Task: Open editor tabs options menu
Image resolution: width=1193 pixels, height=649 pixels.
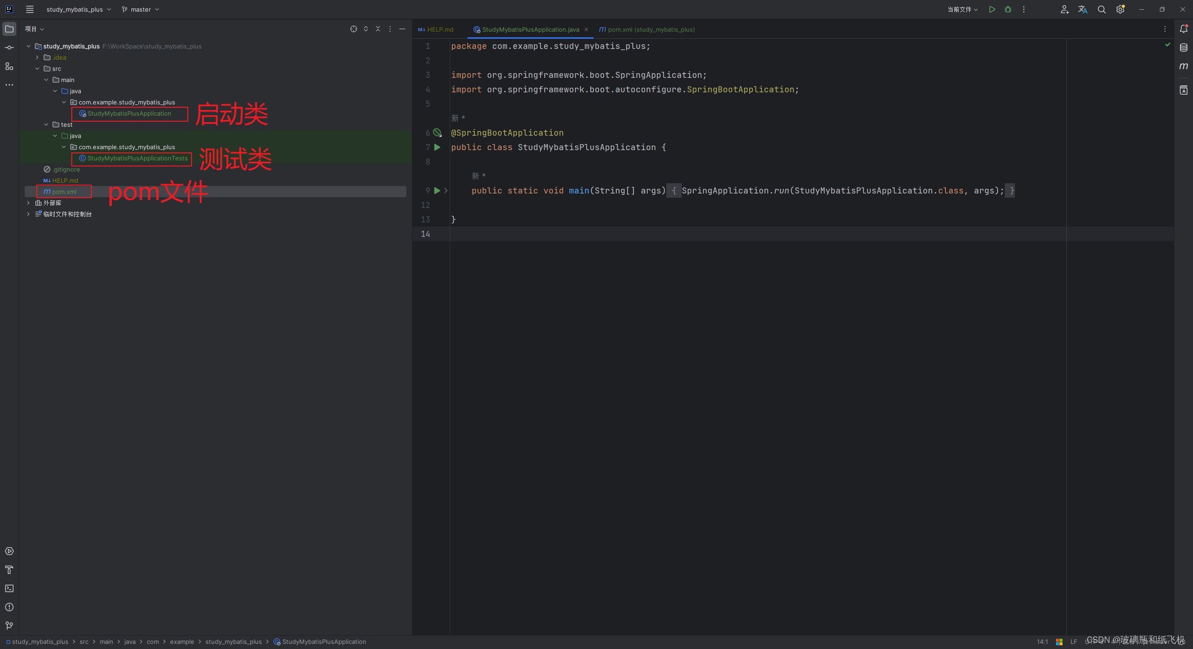Action: pos(1165,29)
